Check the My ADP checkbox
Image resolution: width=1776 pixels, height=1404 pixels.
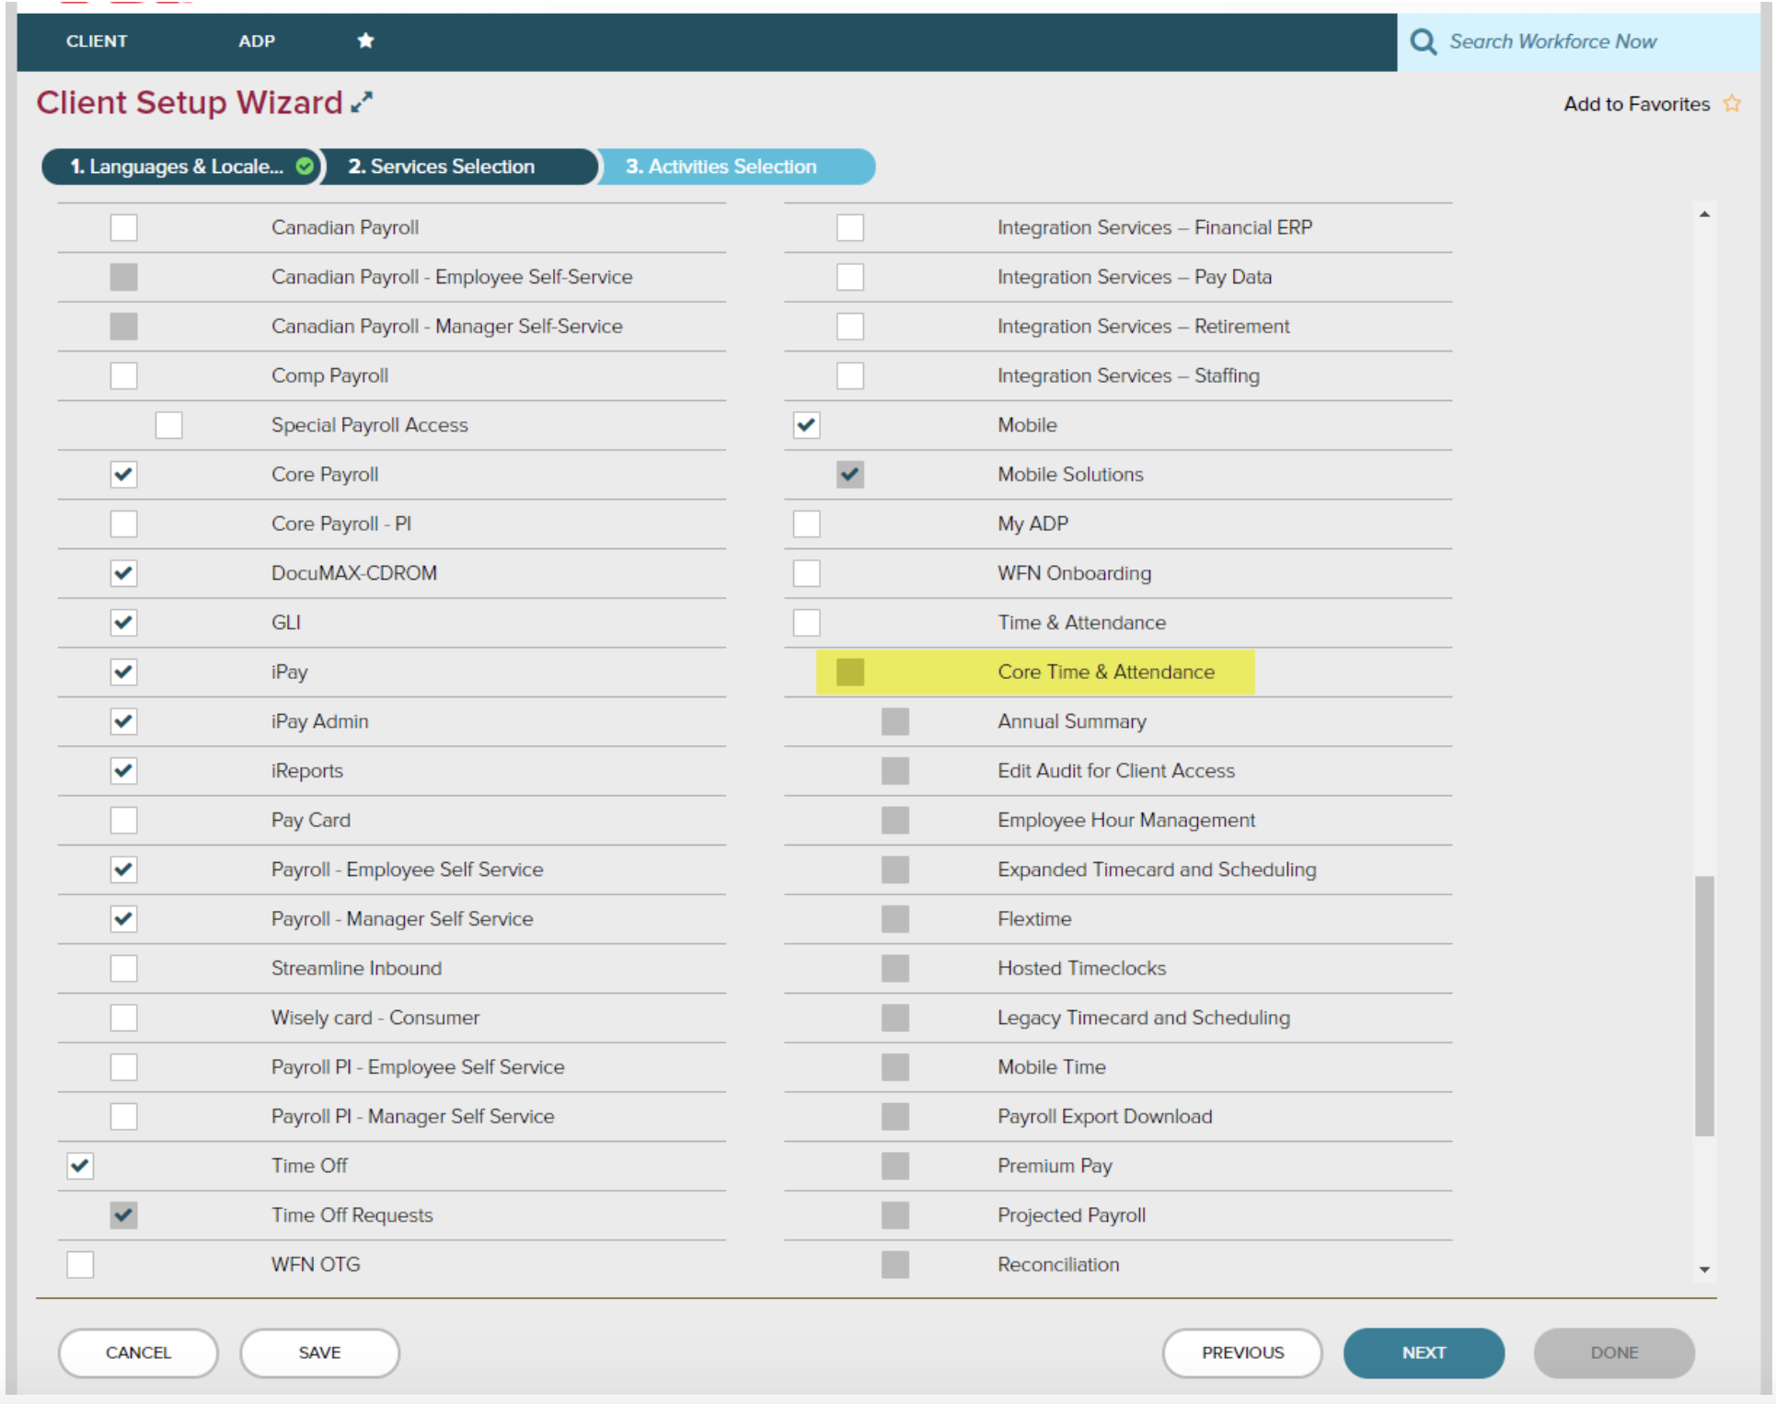806,524
